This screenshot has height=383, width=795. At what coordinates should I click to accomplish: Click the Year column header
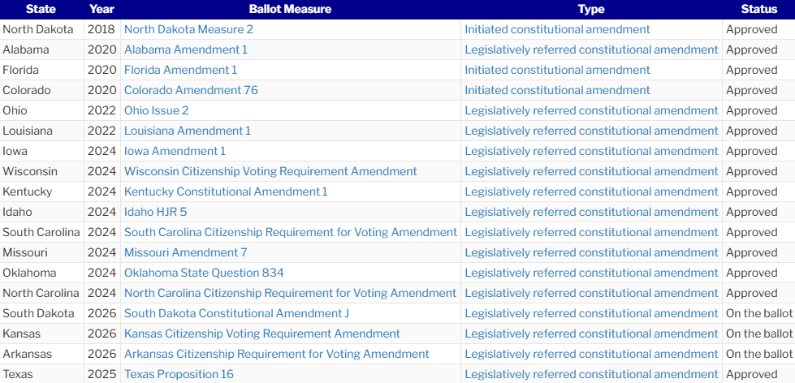pyautogui.click(x=102, y=9)
